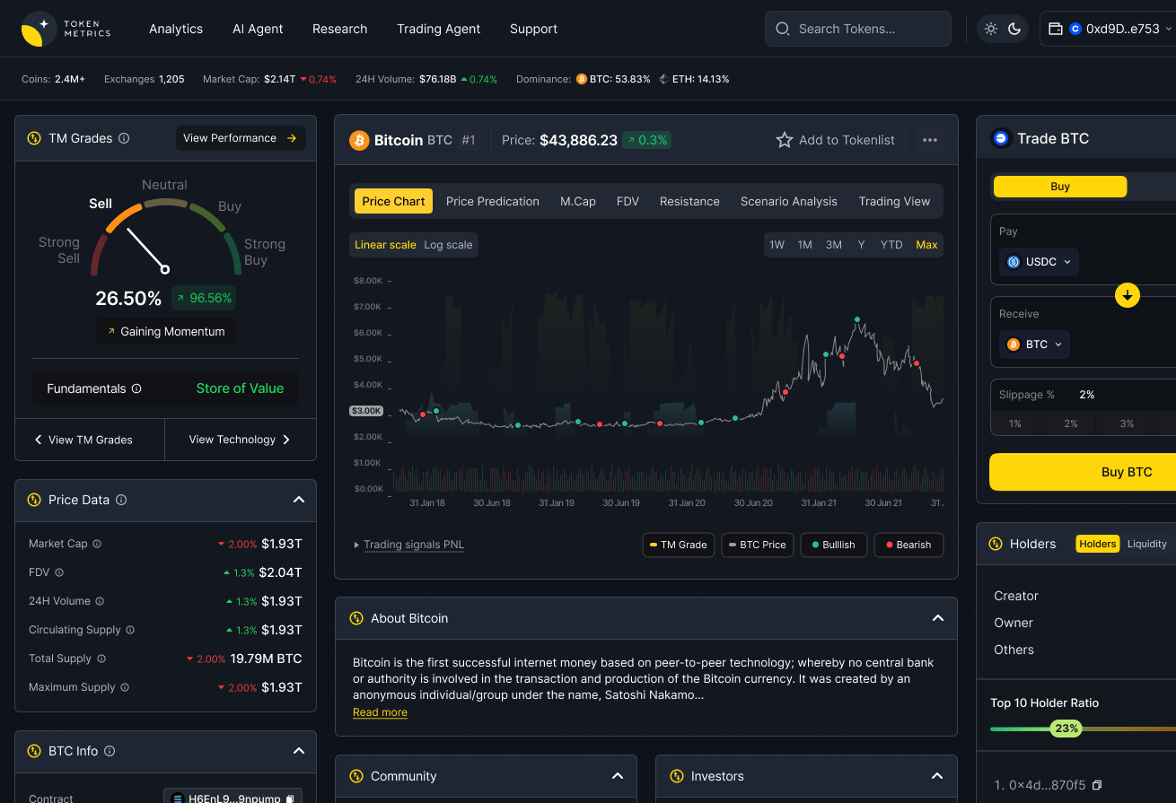Viewport: 1176px width, 803px height.
Task: Click the Total Supply info icon
Action: coord(101,659)
